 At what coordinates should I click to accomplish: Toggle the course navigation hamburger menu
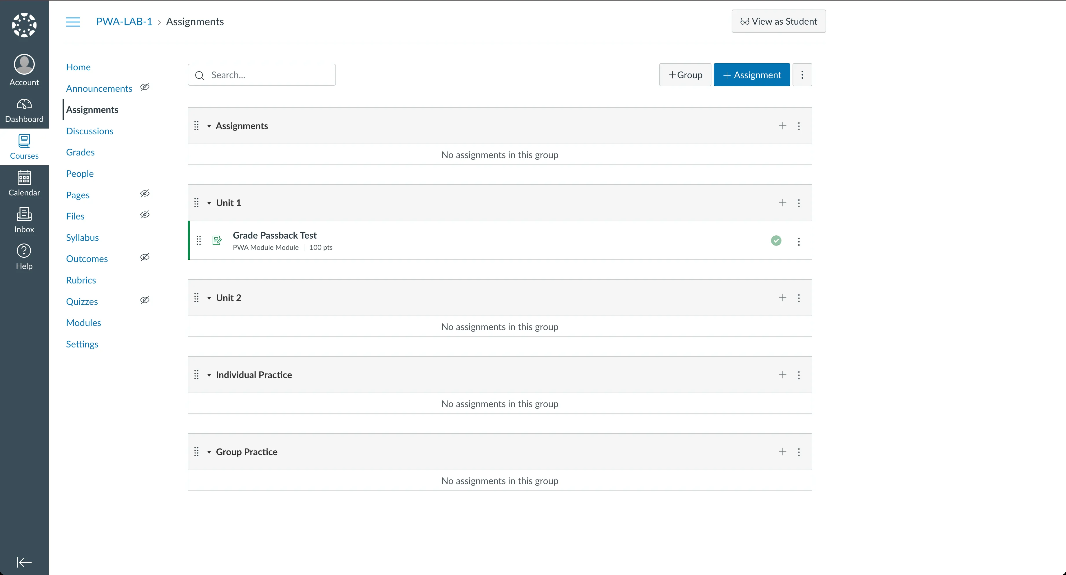point(73,21)
